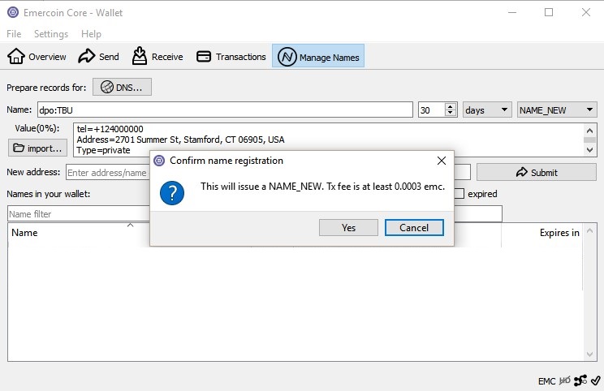The height and width of the screenshot is (391, 604).
Task: Click the Name input field containing dpo:TBU
Action: [225, 110]
